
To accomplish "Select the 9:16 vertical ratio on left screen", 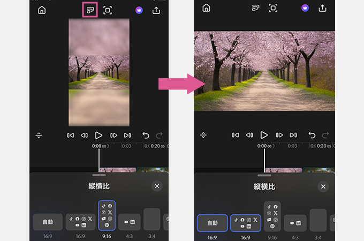I will click(x=107, y=215).
